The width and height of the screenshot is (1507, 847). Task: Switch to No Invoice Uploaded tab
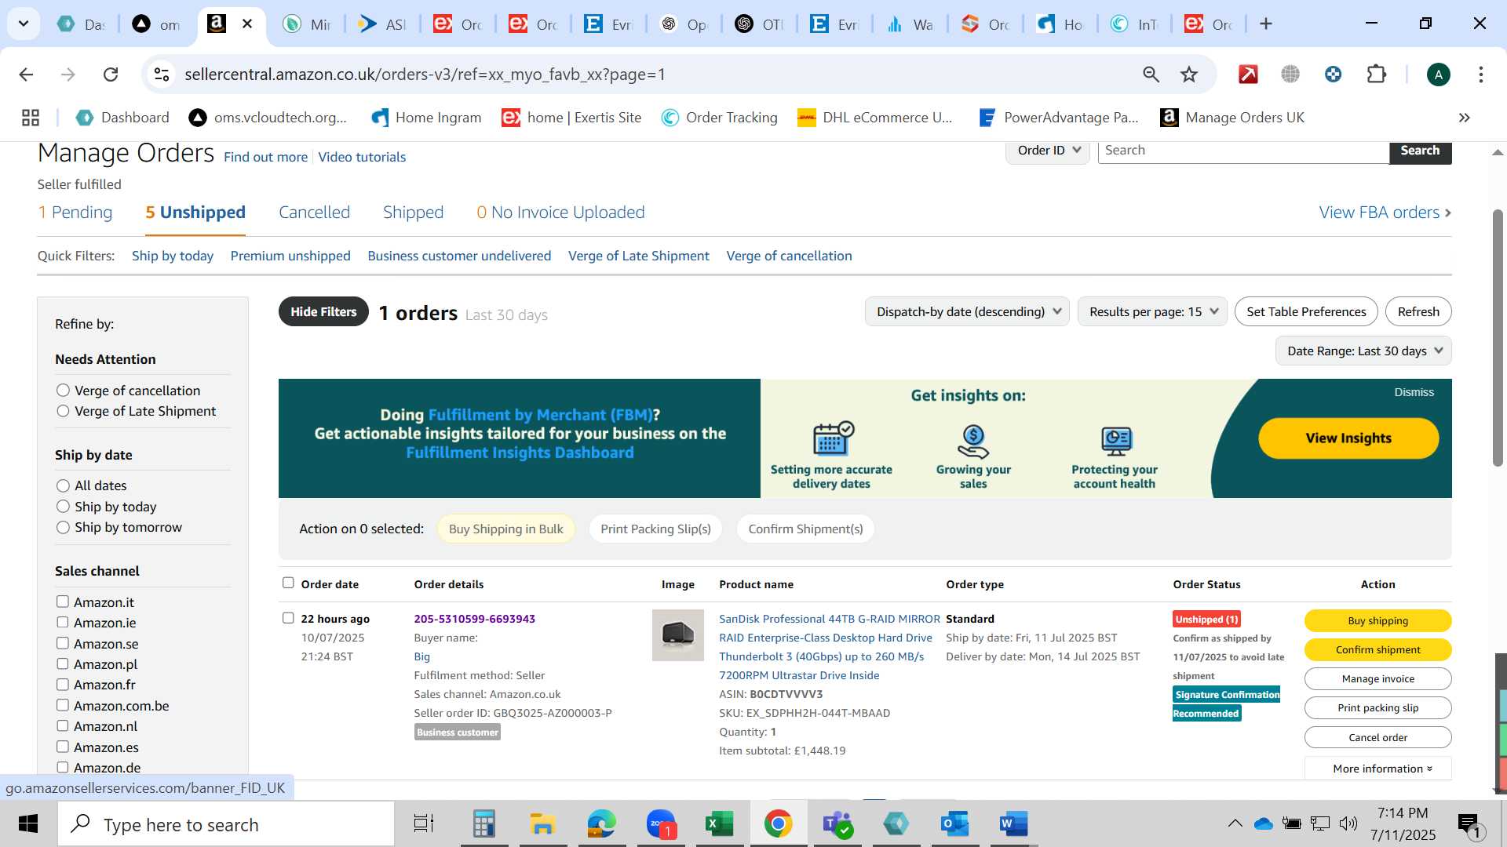coord(560,213)
